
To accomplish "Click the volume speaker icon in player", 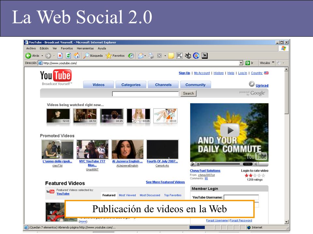I will point(256,164).
